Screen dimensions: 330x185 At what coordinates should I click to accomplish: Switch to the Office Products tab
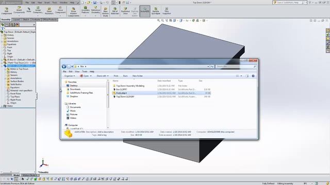tap(49, 20)
